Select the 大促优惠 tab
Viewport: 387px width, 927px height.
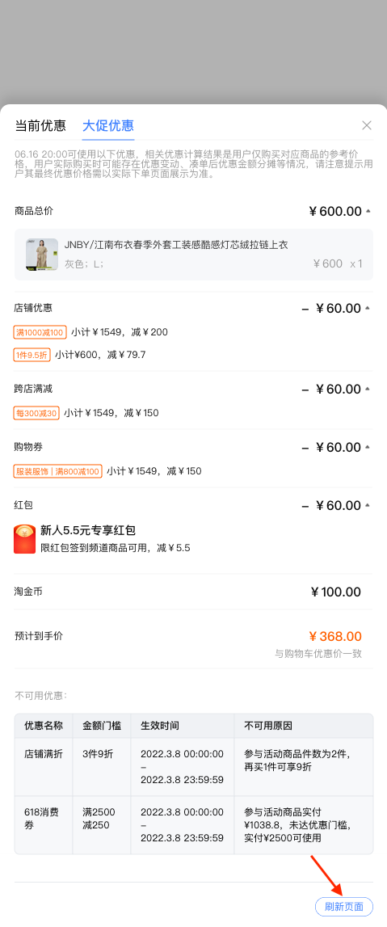[x=108, y=125]
